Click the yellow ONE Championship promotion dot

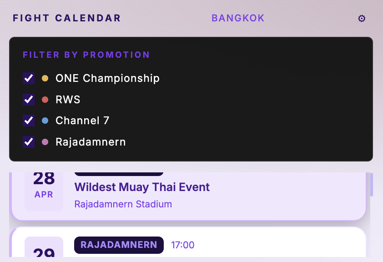click(45, 78)
